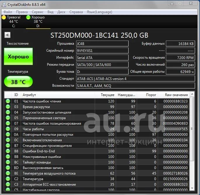Click the Прошивка field JC4B
The height and width of the screenshot is (195, 200).
[102, 43]
